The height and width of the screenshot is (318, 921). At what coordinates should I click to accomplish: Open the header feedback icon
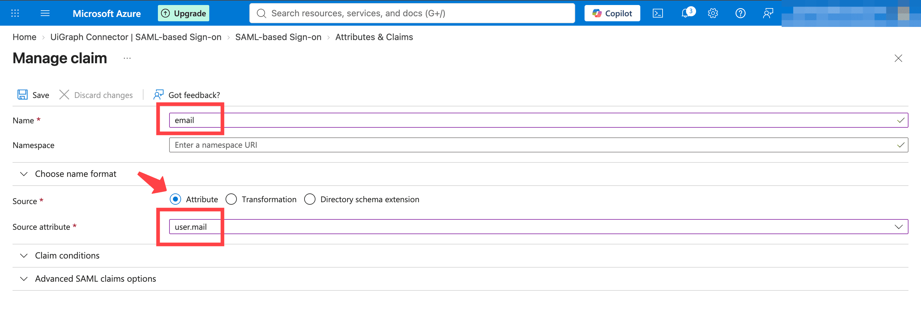[767, 13]
